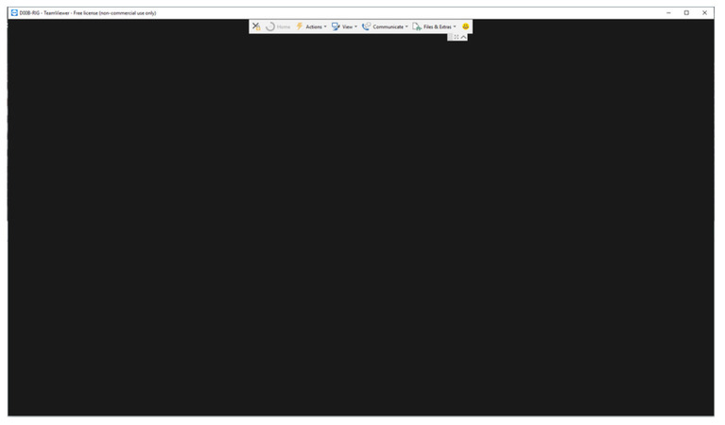Screen dimensions: 725x425
Task: Minimize the TeamViewer window
Action: (668, 13)
